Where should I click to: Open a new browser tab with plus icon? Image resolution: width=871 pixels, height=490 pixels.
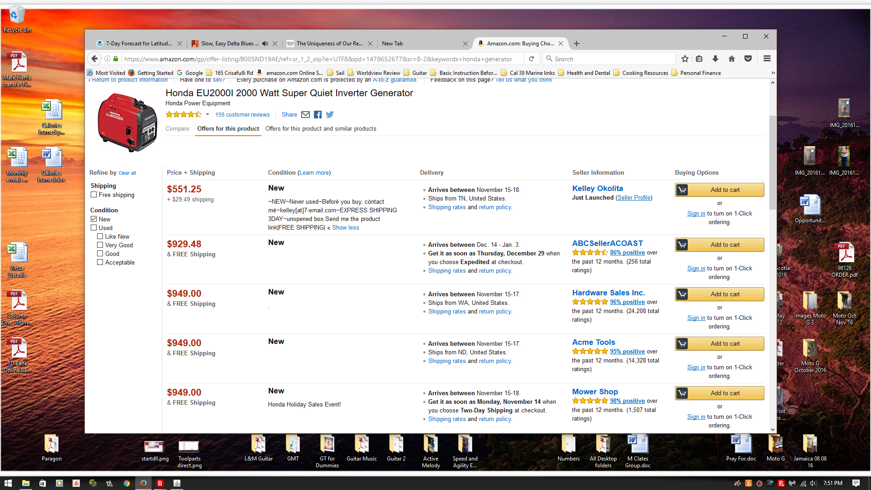(x=577, y=44)
